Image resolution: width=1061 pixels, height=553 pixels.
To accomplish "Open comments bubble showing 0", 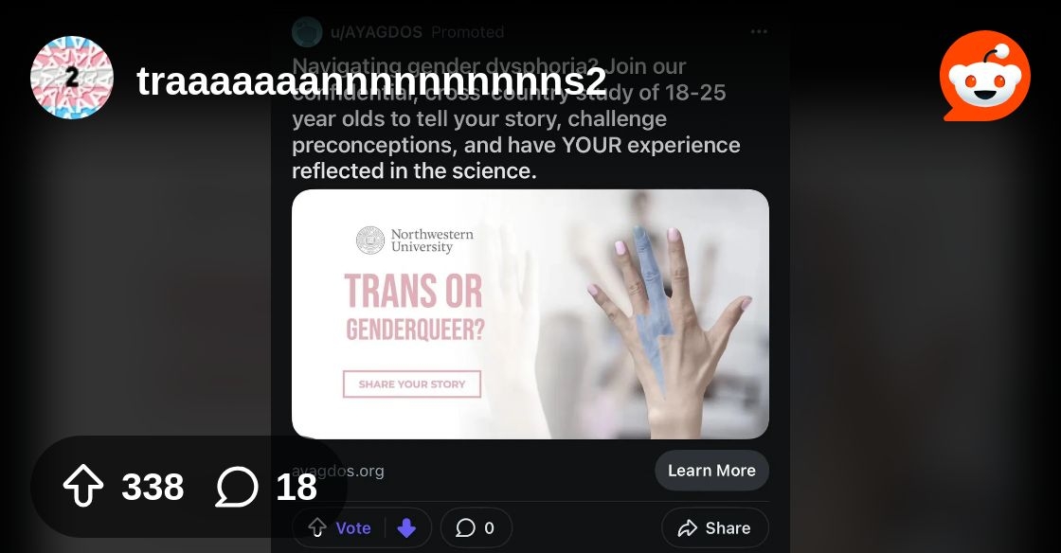I will pos(476,528).
